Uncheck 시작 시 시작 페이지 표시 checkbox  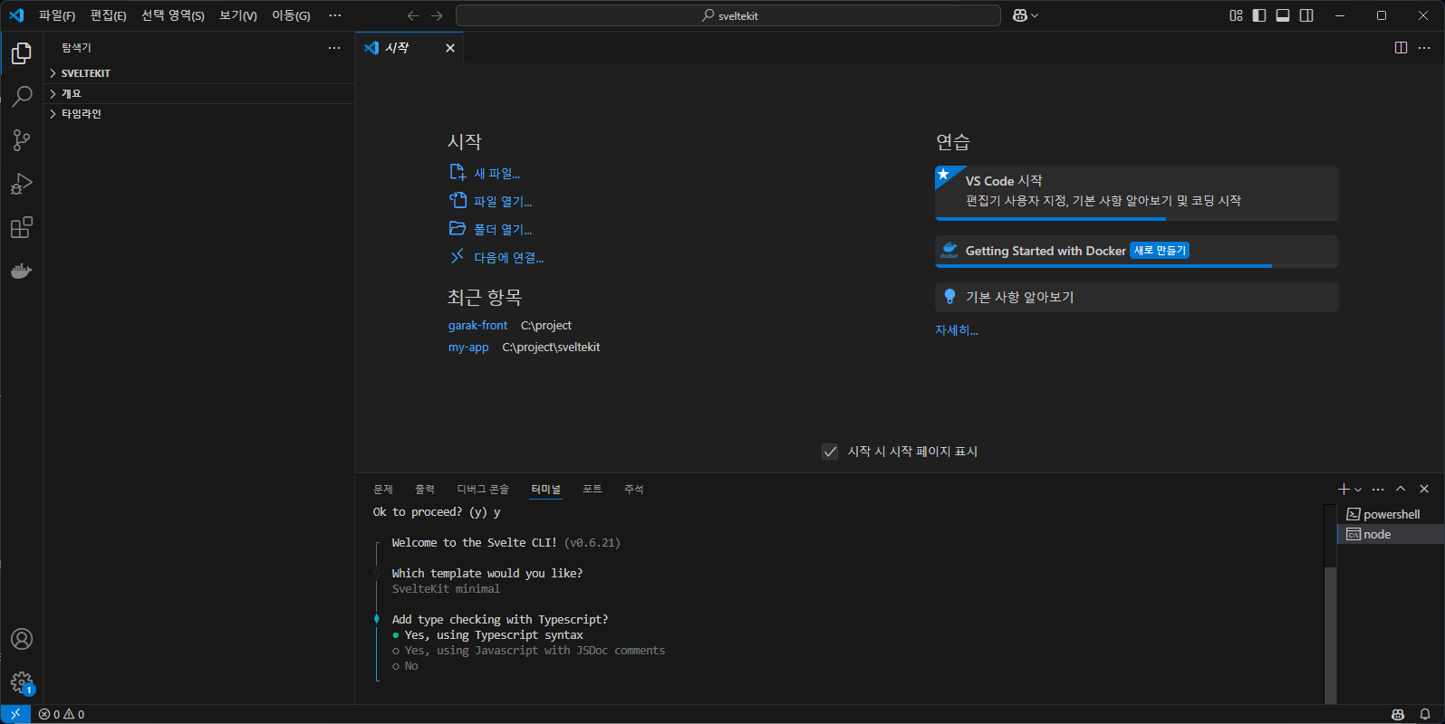pyautogui.click(x=830, y=452)
